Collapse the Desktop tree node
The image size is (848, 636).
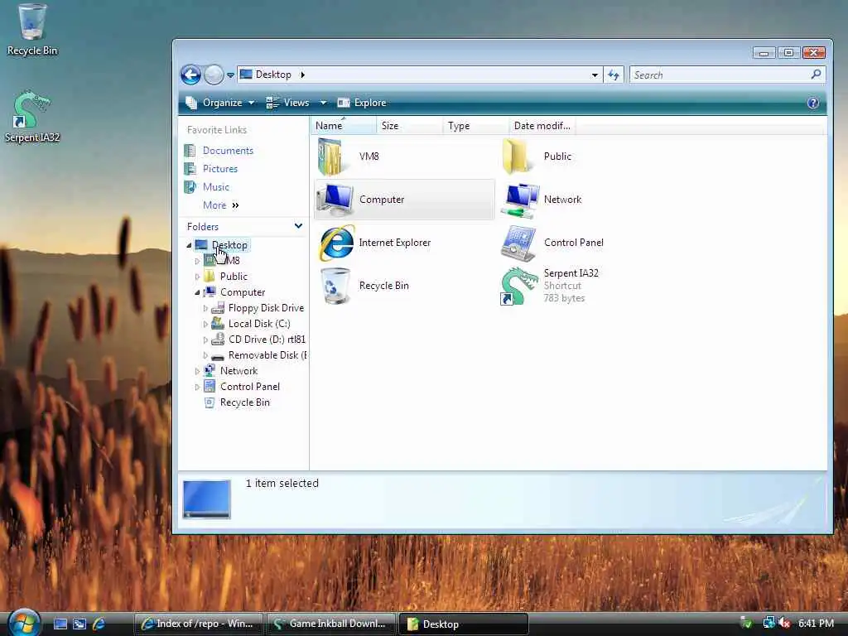(x=189, y=245)
